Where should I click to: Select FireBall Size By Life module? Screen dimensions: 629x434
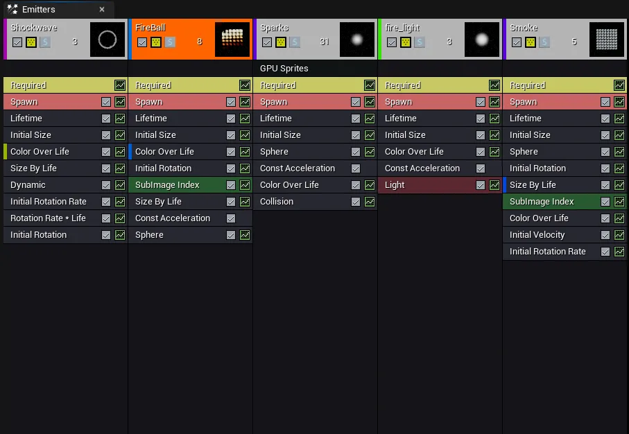pos(191,202)
